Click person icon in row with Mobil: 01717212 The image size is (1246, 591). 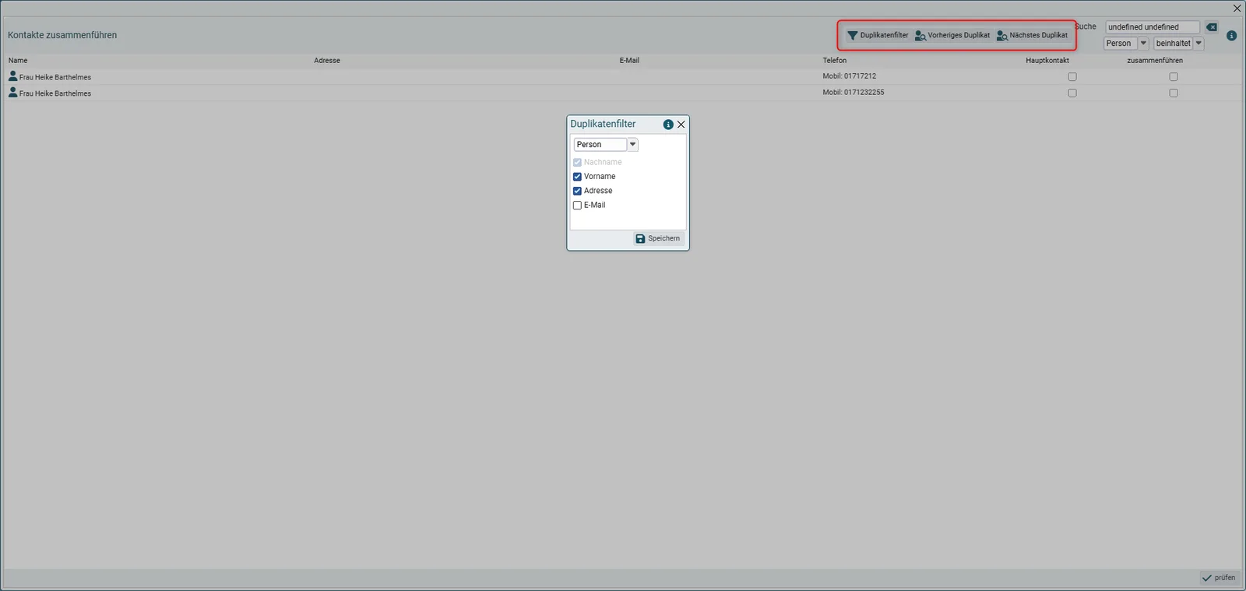click(12, 76)
